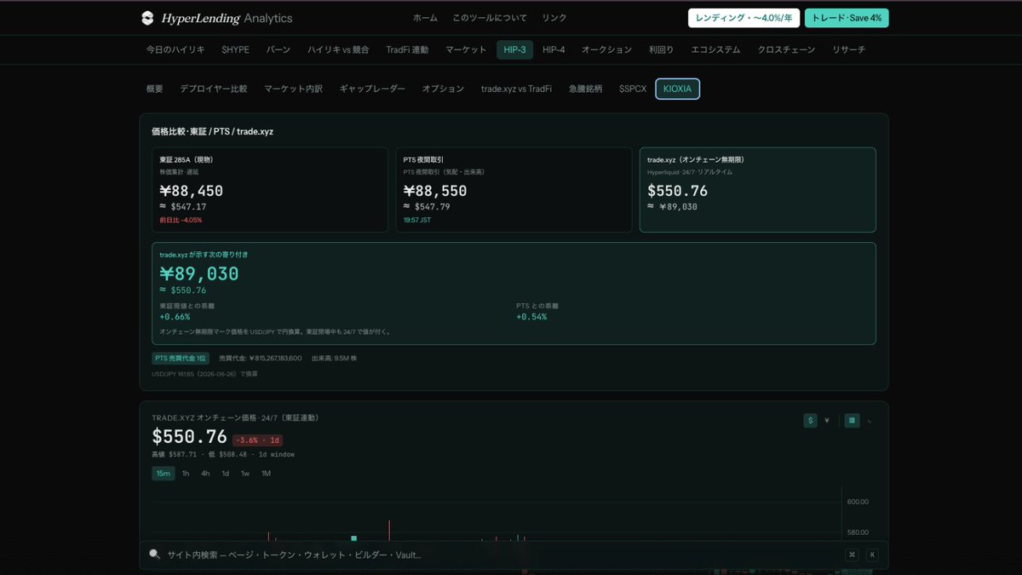Screen dimensions: 1022x575
Task: Click the USD/JPY 161.65 conversion note
Action: [204, 374]
